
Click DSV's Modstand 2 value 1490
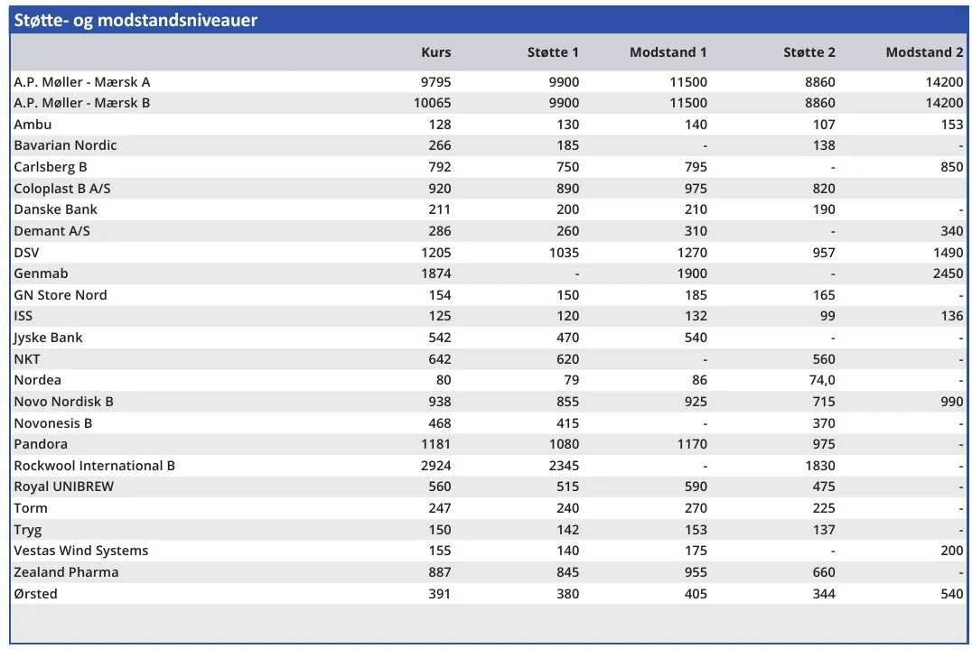click(948, 253)
